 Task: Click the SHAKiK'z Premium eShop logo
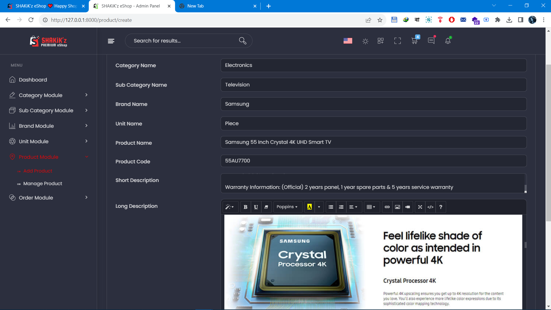tap(49, 41)
